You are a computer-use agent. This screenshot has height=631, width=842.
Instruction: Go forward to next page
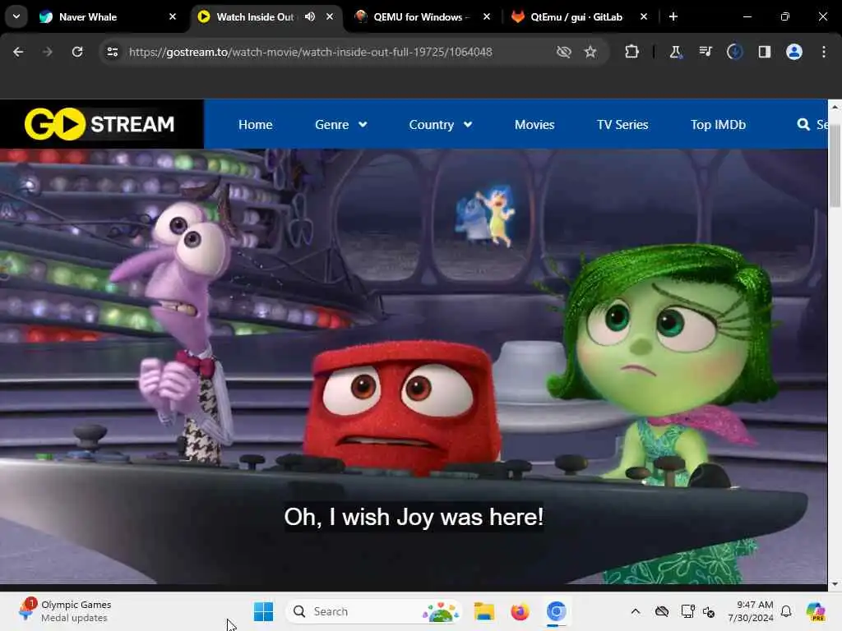(x=47, y=52)
